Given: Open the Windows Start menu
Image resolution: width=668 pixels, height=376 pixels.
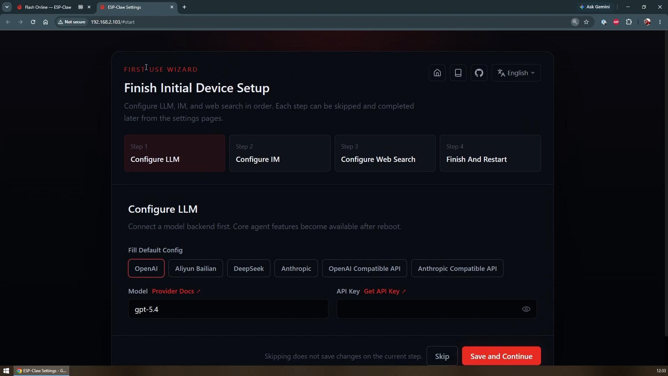Looking at the screenshot, I should coord(6,371).
